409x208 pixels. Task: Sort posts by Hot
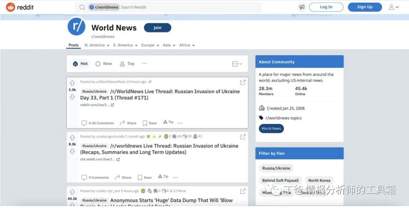pos(80,64)
